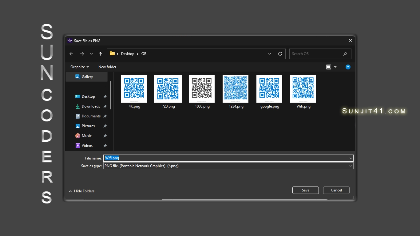The width and height of the screenshot is (420, 236).
Task: Focus the Search QR field
Action: (320, 54)
